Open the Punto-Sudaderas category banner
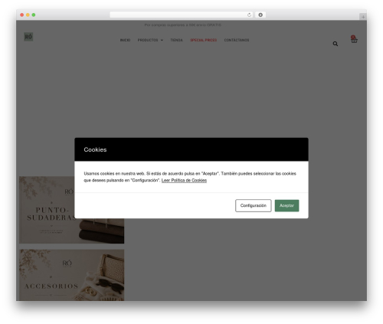 click(x=72, y=210)
